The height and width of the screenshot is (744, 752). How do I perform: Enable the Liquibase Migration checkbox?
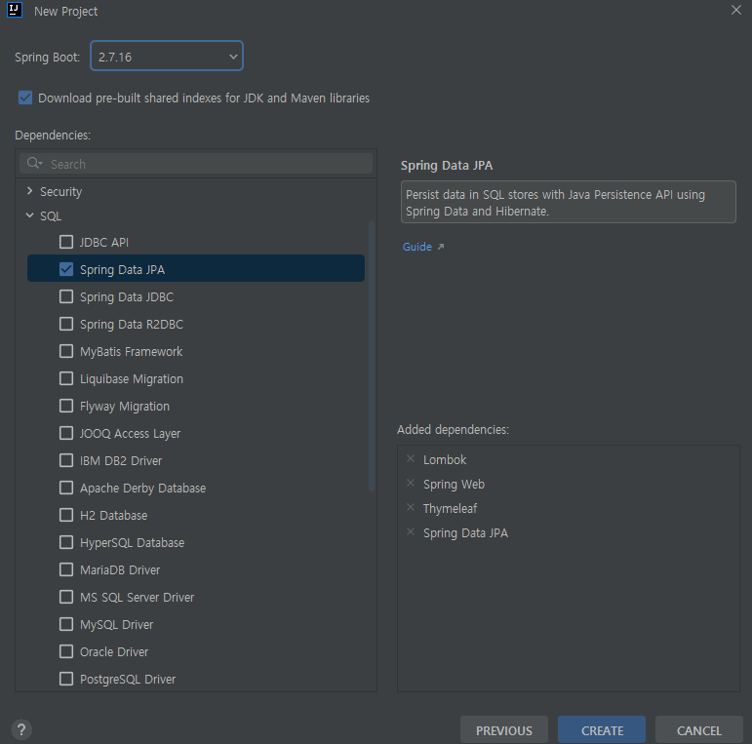(x=66, y=378)
